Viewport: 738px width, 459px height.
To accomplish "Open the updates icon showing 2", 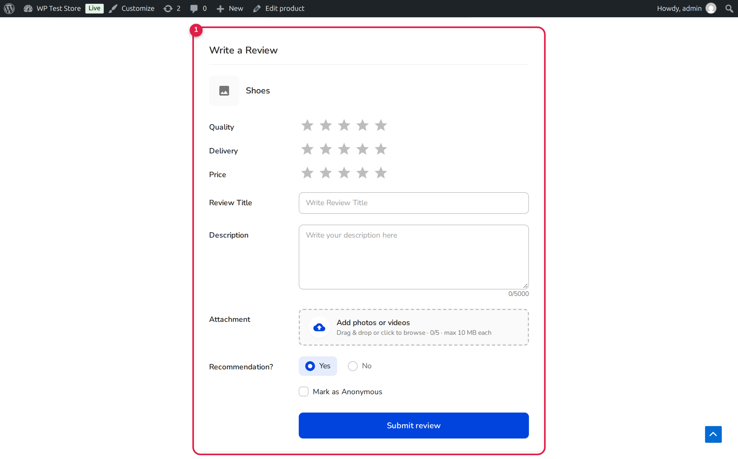I will click(x=172, y=9).
